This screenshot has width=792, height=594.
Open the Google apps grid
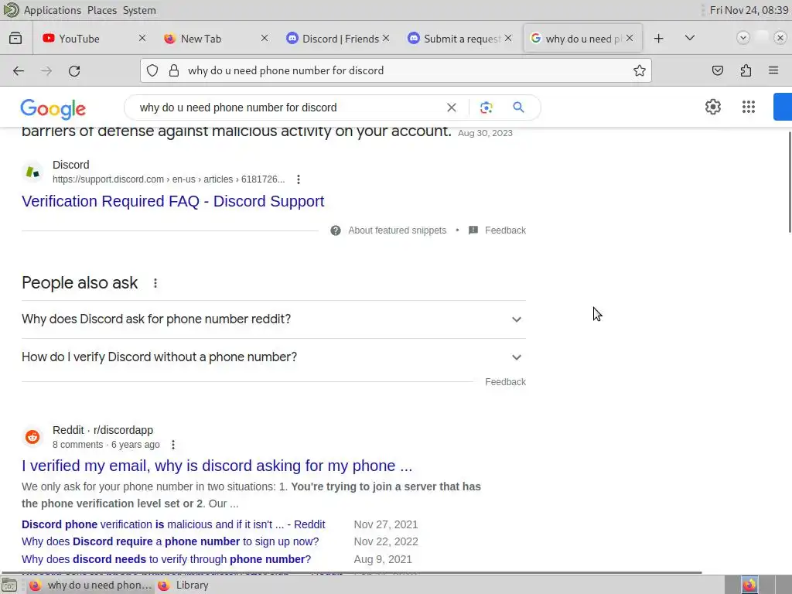pos(748,107)
